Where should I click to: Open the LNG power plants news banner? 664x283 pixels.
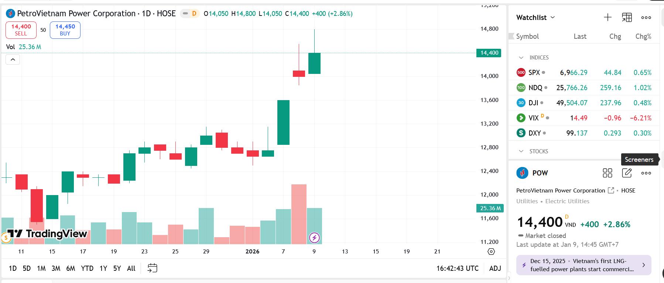point(583,265)
